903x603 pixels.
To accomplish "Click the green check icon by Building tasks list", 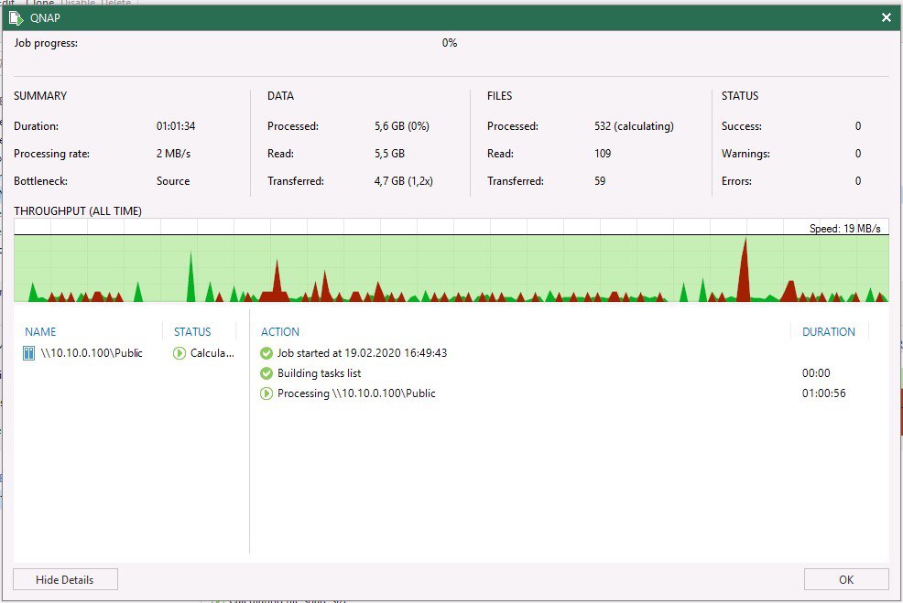I will [267, 372].
